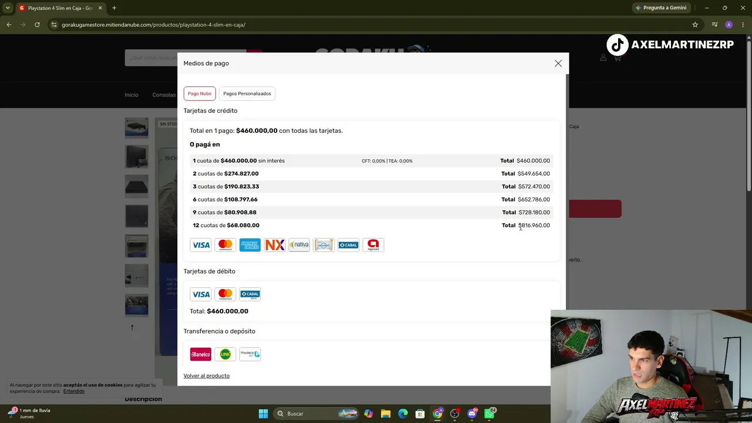Open the Chrome three-dot menu
Image resolution: width=752 pixels, height=423 pixels.
(744, 25)
